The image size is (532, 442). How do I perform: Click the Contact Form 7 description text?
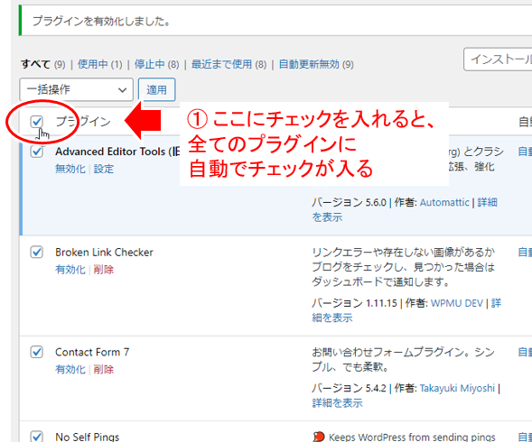click(x=403, y=359)
